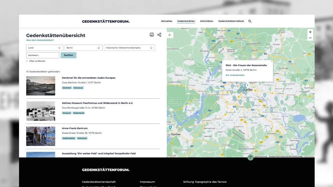
Task: Open the Was sind Gedenkstätten? link
Action: click(x=40, y=40)
